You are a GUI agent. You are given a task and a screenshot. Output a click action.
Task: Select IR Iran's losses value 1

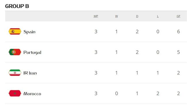click(x=158, y=73)
